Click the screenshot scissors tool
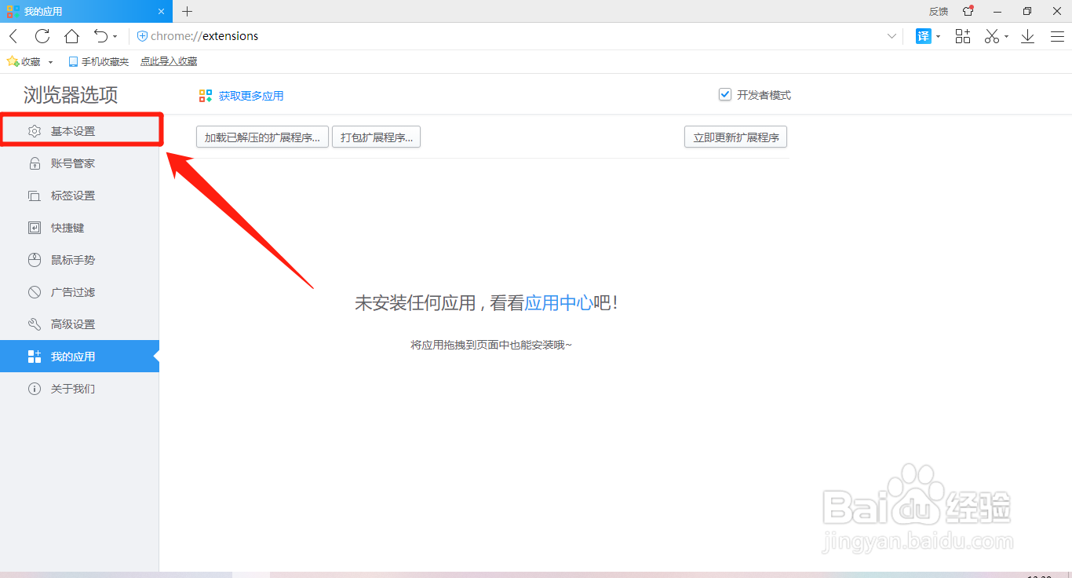This screenshot has height=578, width=1072. [x=992, y=35]
